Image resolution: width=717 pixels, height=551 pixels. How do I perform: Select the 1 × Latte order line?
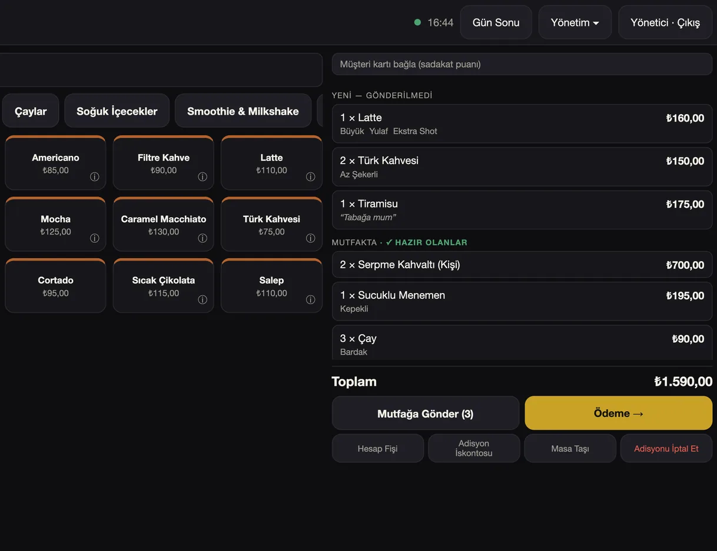click(x=522, y=123)
